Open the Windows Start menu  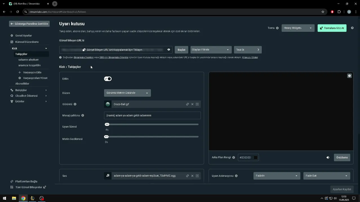(4, 198)
